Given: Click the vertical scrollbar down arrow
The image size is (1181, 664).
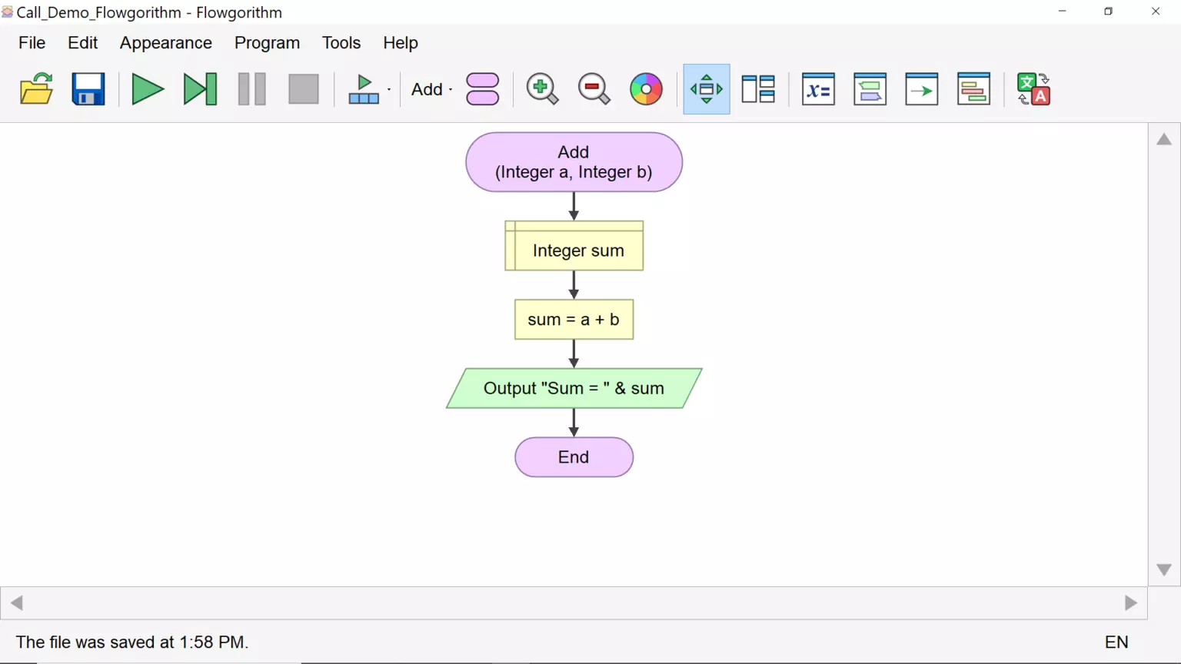Looking at the screenshot, I should pyautogui.click(x=1164, y=570).
